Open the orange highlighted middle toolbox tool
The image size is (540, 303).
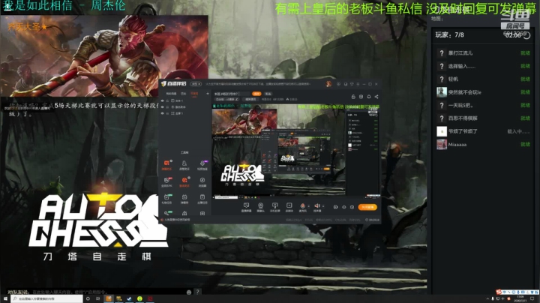(x=184, y=182)
